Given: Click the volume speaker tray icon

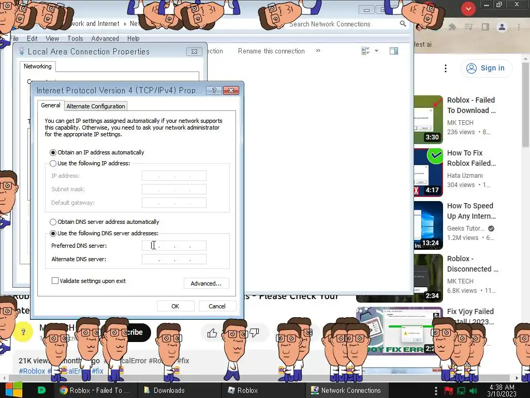Looking at the screenshot, I should click(x=474, y=391).
